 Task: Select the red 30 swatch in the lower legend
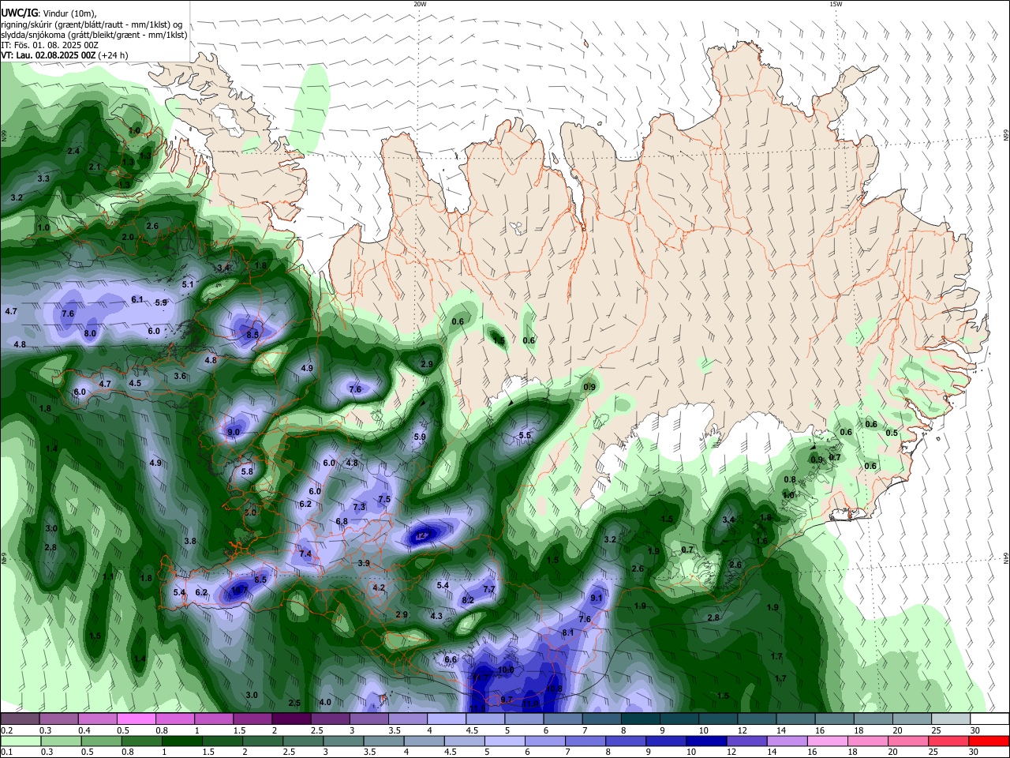989,741
